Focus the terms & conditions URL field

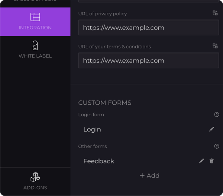coord(149,60)
